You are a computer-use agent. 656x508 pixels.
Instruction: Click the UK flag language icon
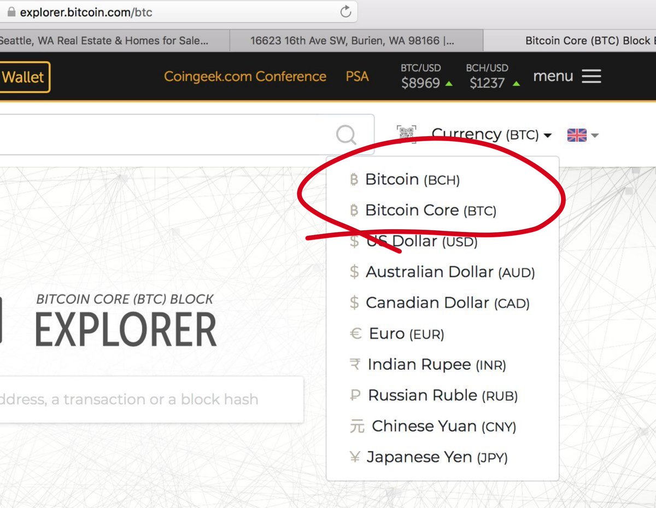pos(577,135)
